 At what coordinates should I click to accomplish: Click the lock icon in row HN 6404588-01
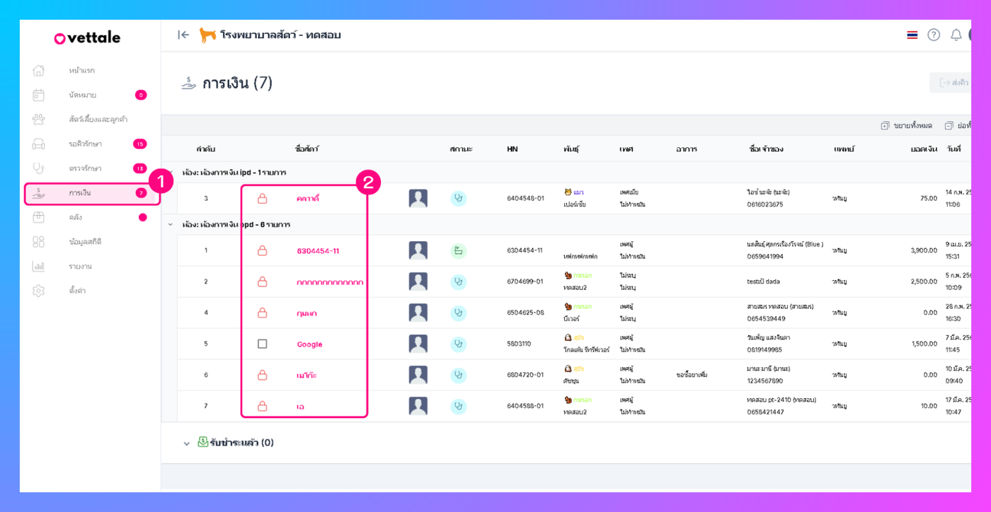pos(263,406)
